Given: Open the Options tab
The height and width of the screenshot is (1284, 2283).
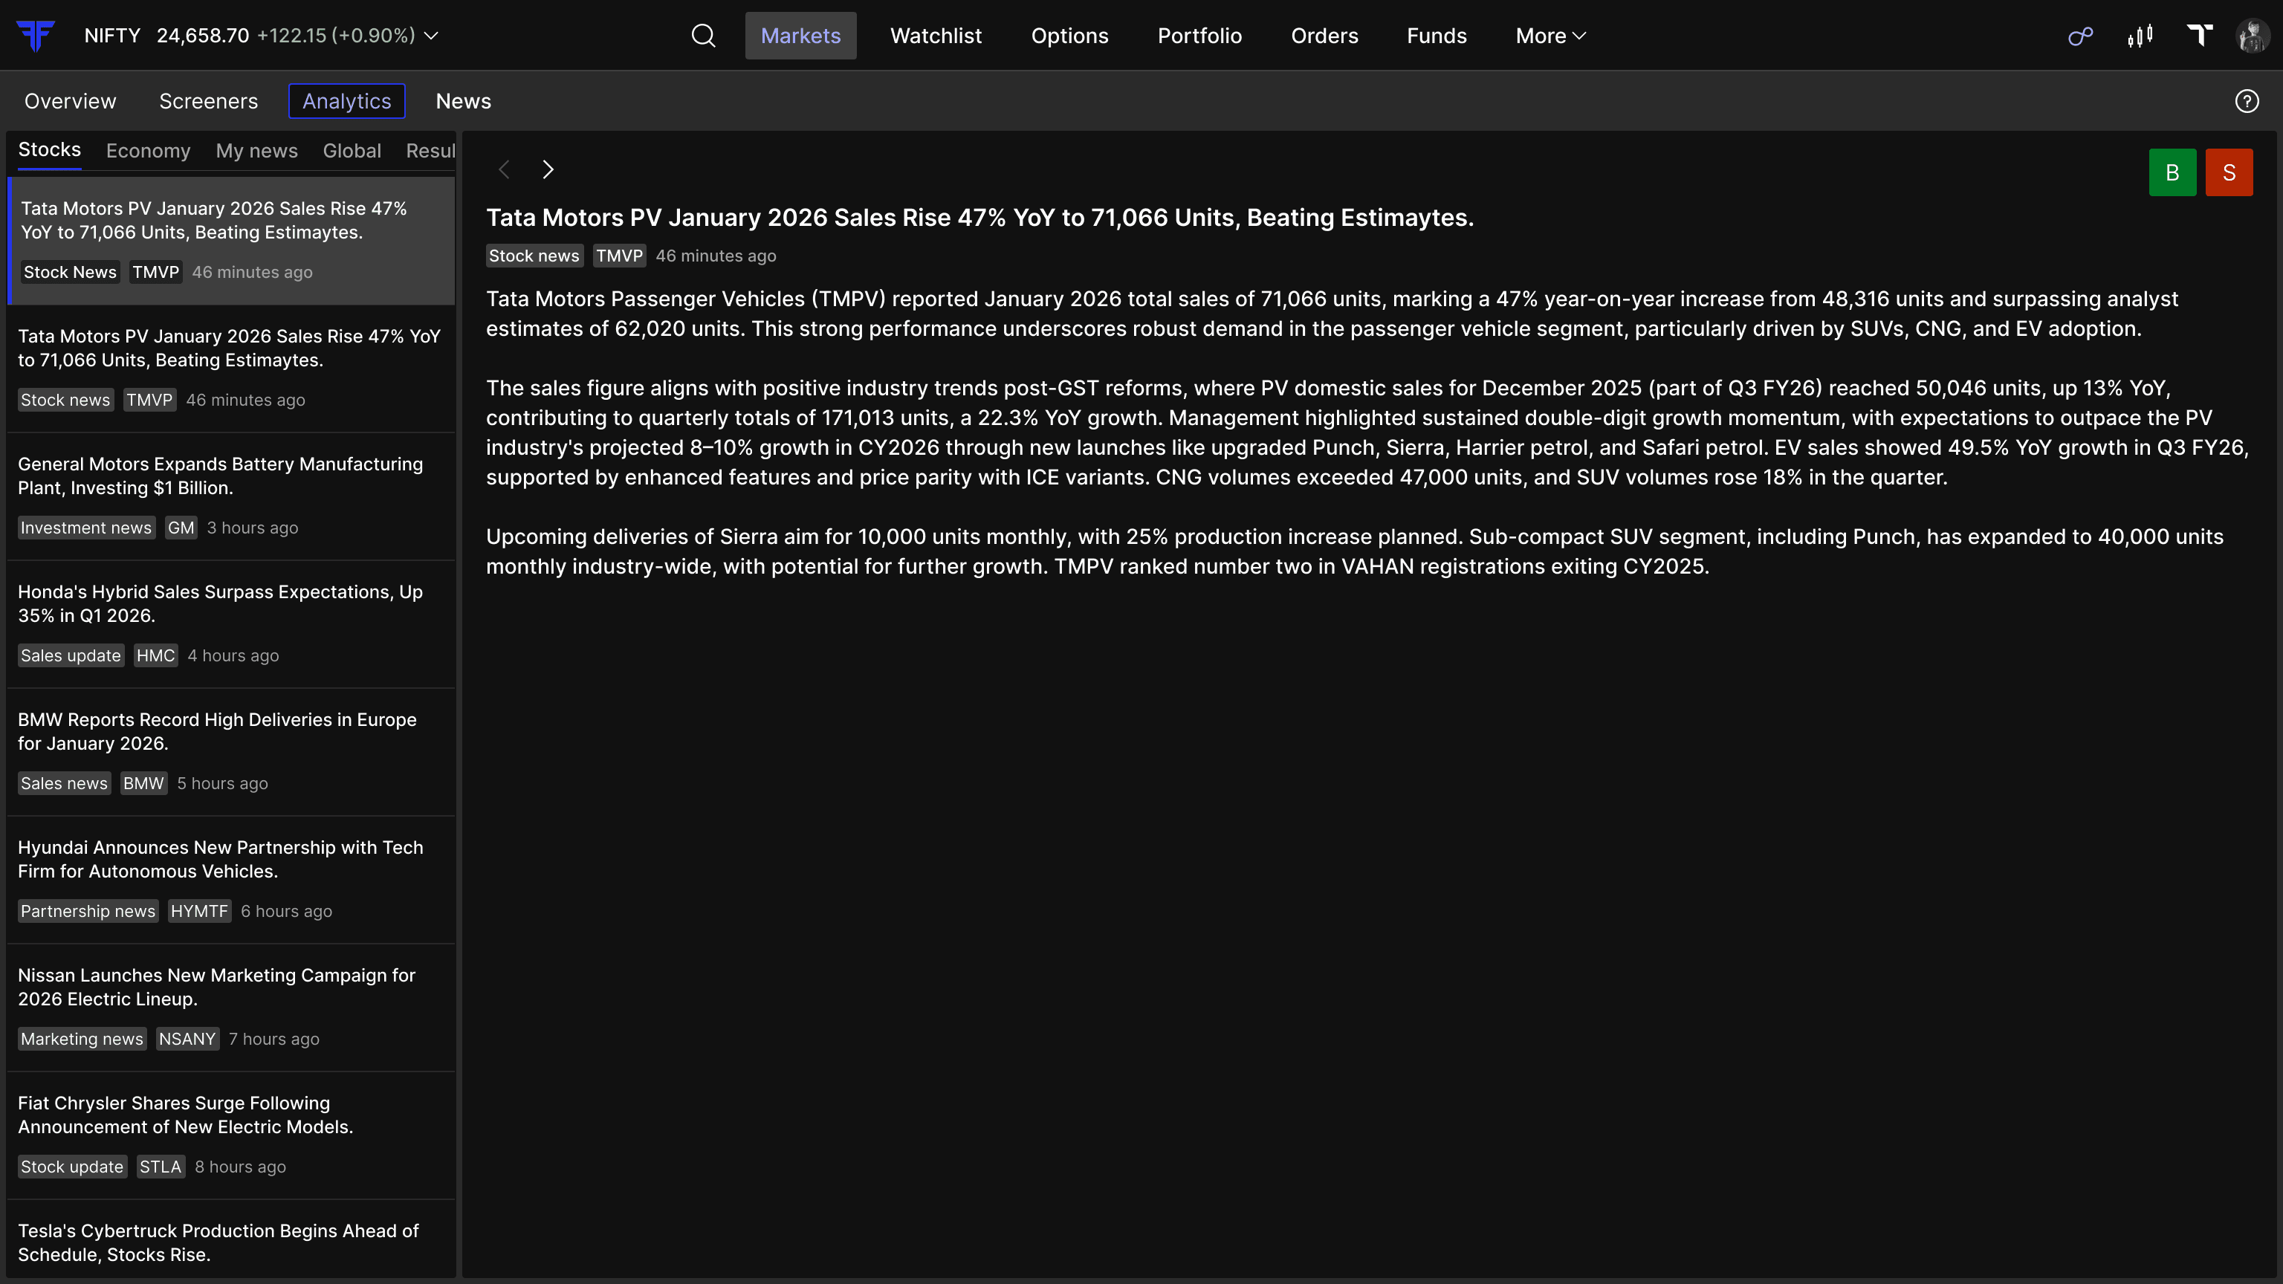Looking at the screenshot, I should point(1069,36).
